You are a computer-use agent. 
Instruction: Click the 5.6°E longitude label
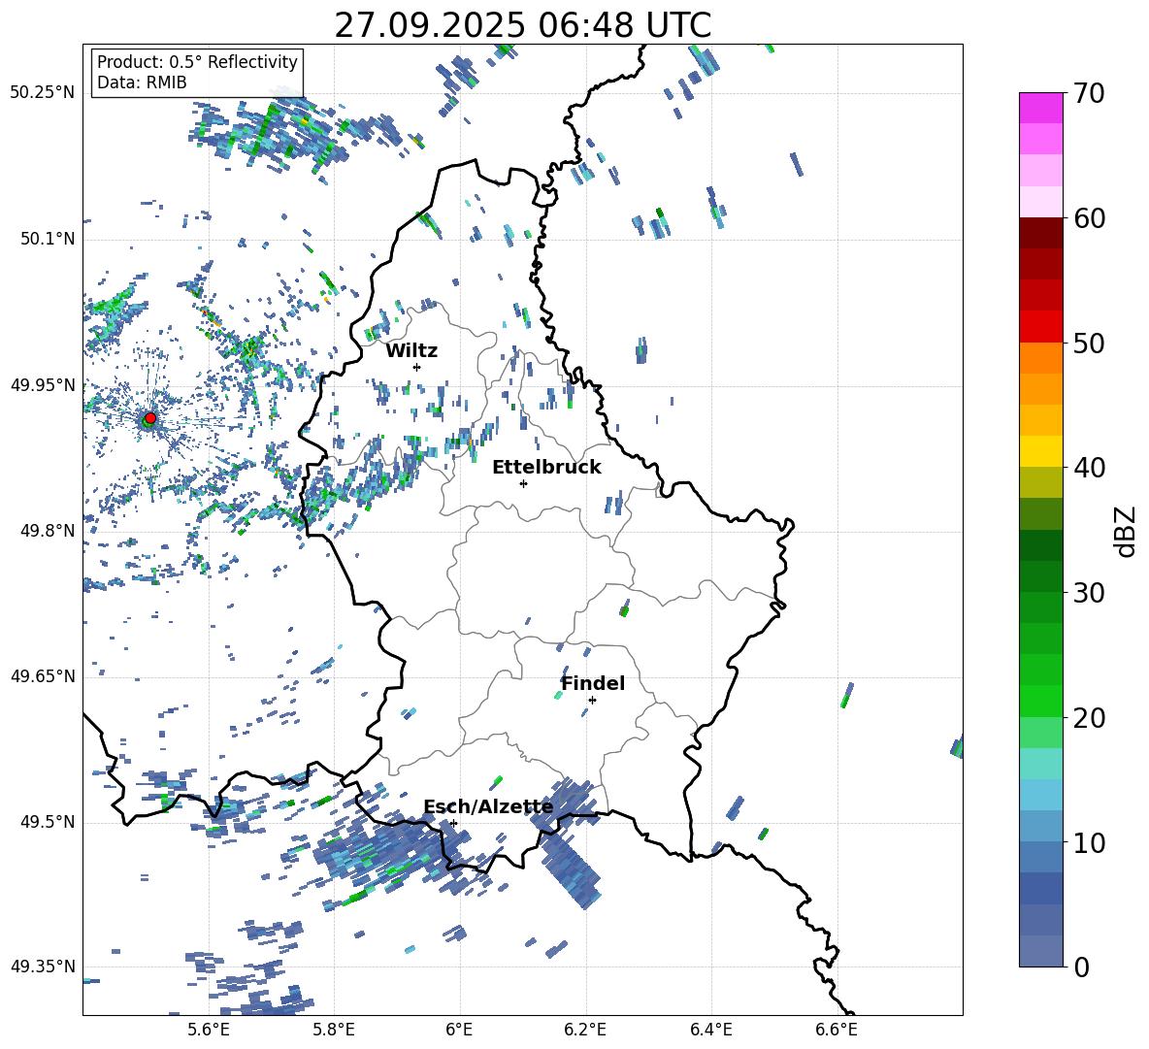click(209, 1030)
